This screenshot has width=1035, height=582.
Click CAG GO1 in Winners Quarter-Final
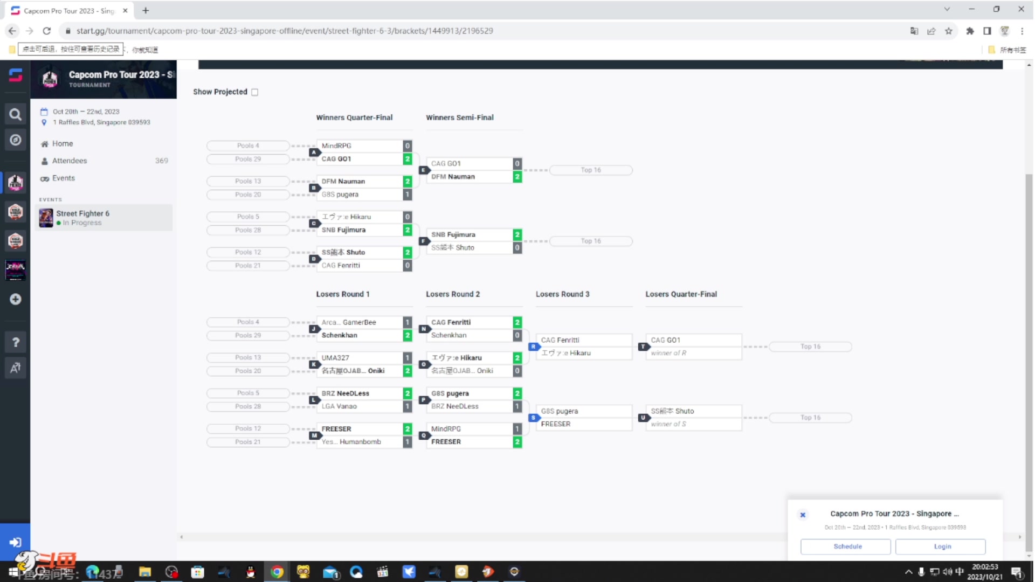(360, 159)
